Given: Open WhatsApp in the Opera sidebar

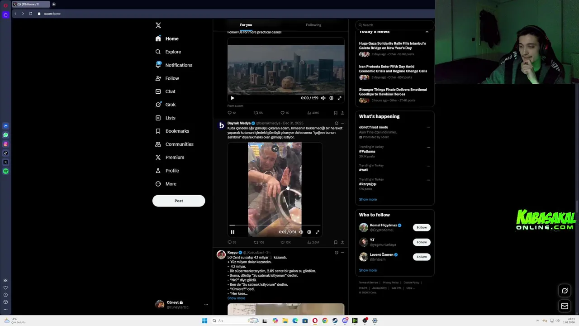Looking at the screenshot, I should (x=5, y=135).
